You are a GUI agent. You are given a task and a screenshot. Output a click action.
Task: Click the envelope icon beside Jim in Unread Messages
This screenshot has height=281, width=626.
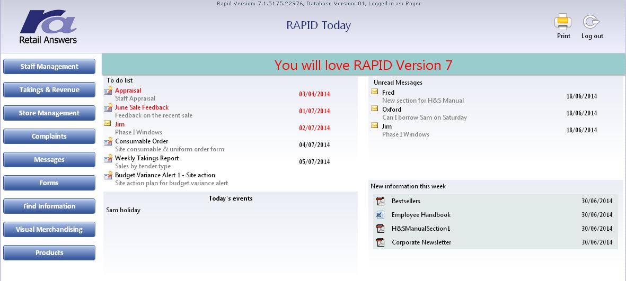pyautogui.click(x=374, y=125)
